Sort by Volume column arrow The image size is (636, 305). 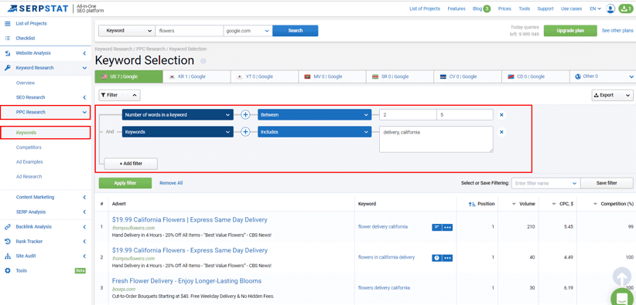[x=514, y=204]
